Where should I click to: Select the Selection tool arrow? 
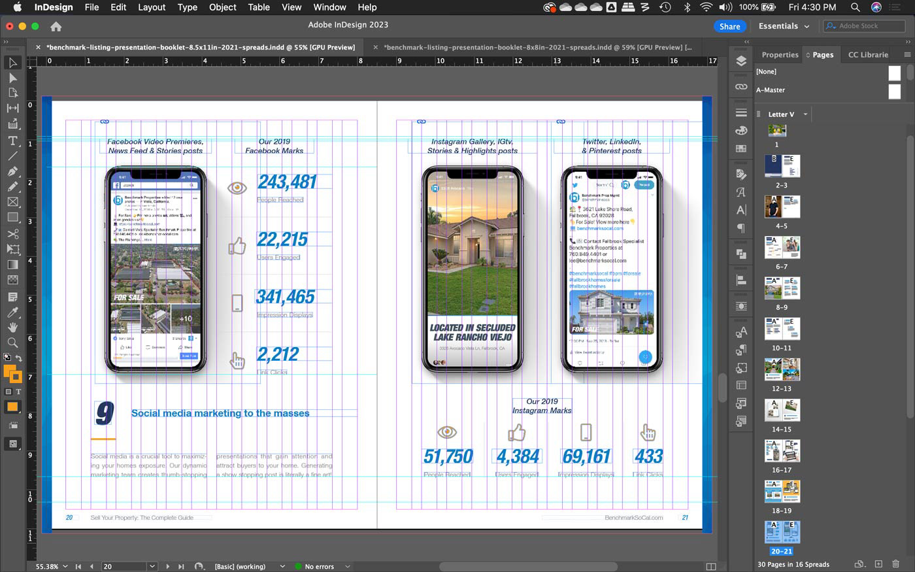click(12, 63)
